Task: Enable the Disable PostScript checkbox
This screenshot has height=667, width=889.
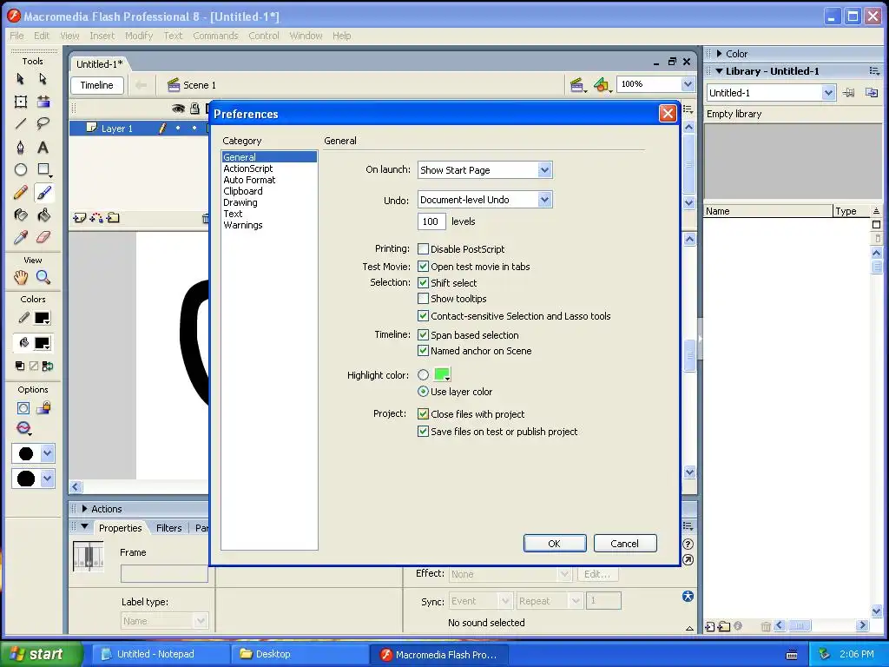Action: click(423, 249)
